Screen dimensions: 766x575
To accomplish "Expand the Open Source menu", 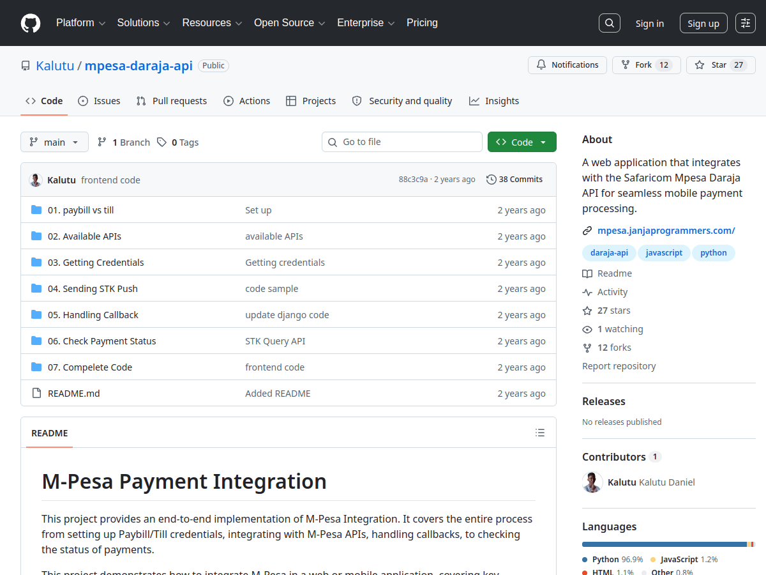I will (x=290, y=23).
